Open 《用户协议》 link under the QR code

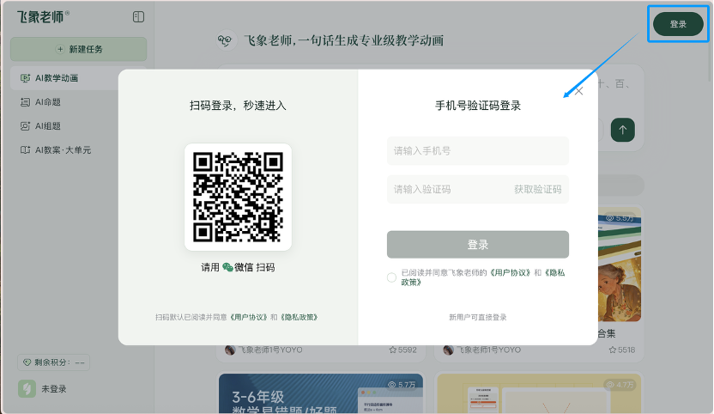[x=248, y=317]
